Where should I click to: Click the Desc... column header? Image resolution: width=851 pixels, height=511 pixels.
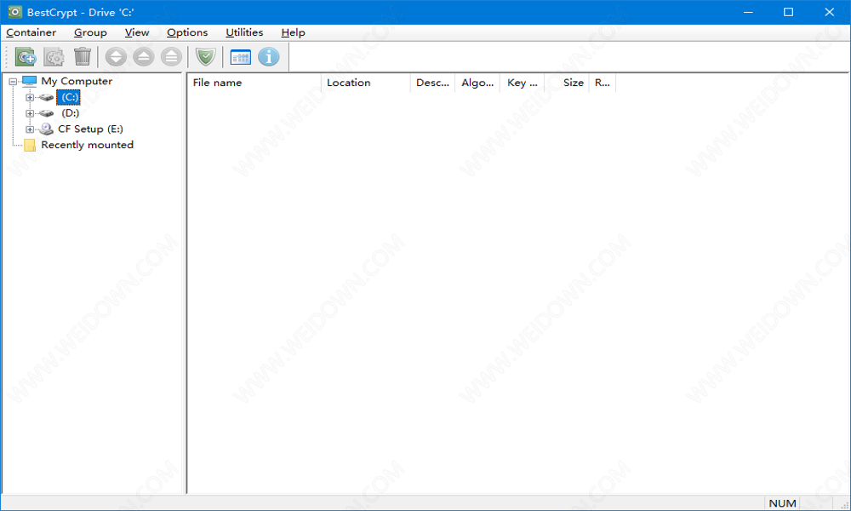pos(432,83)
